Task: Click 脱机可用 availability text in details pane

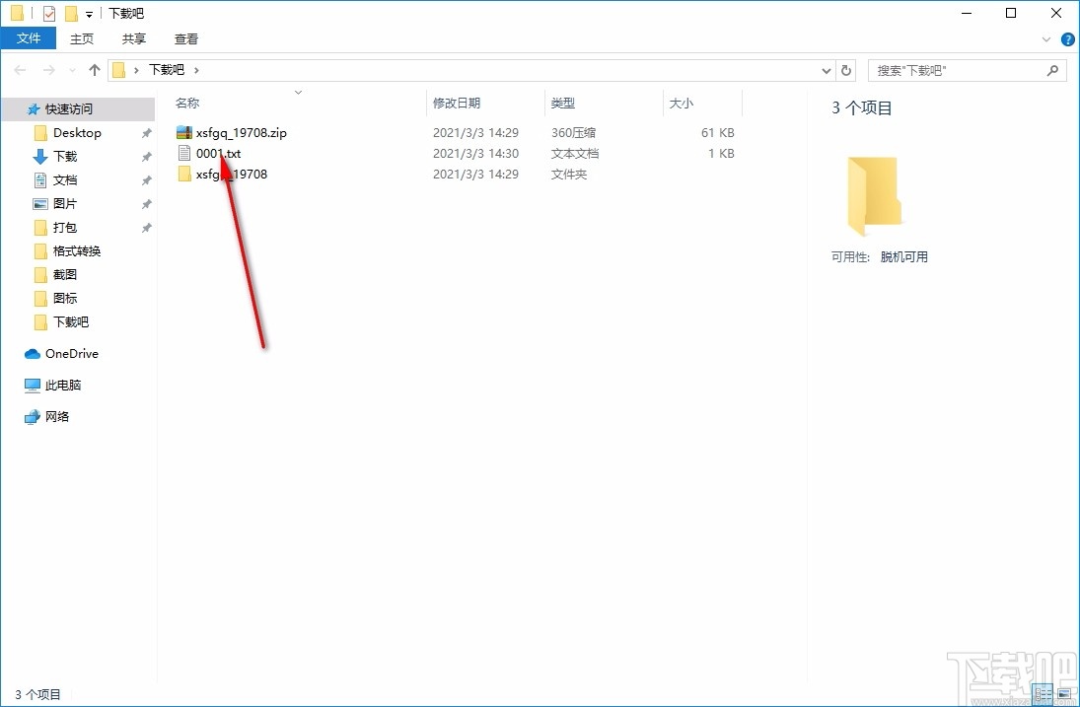Action: click(903, 256)
